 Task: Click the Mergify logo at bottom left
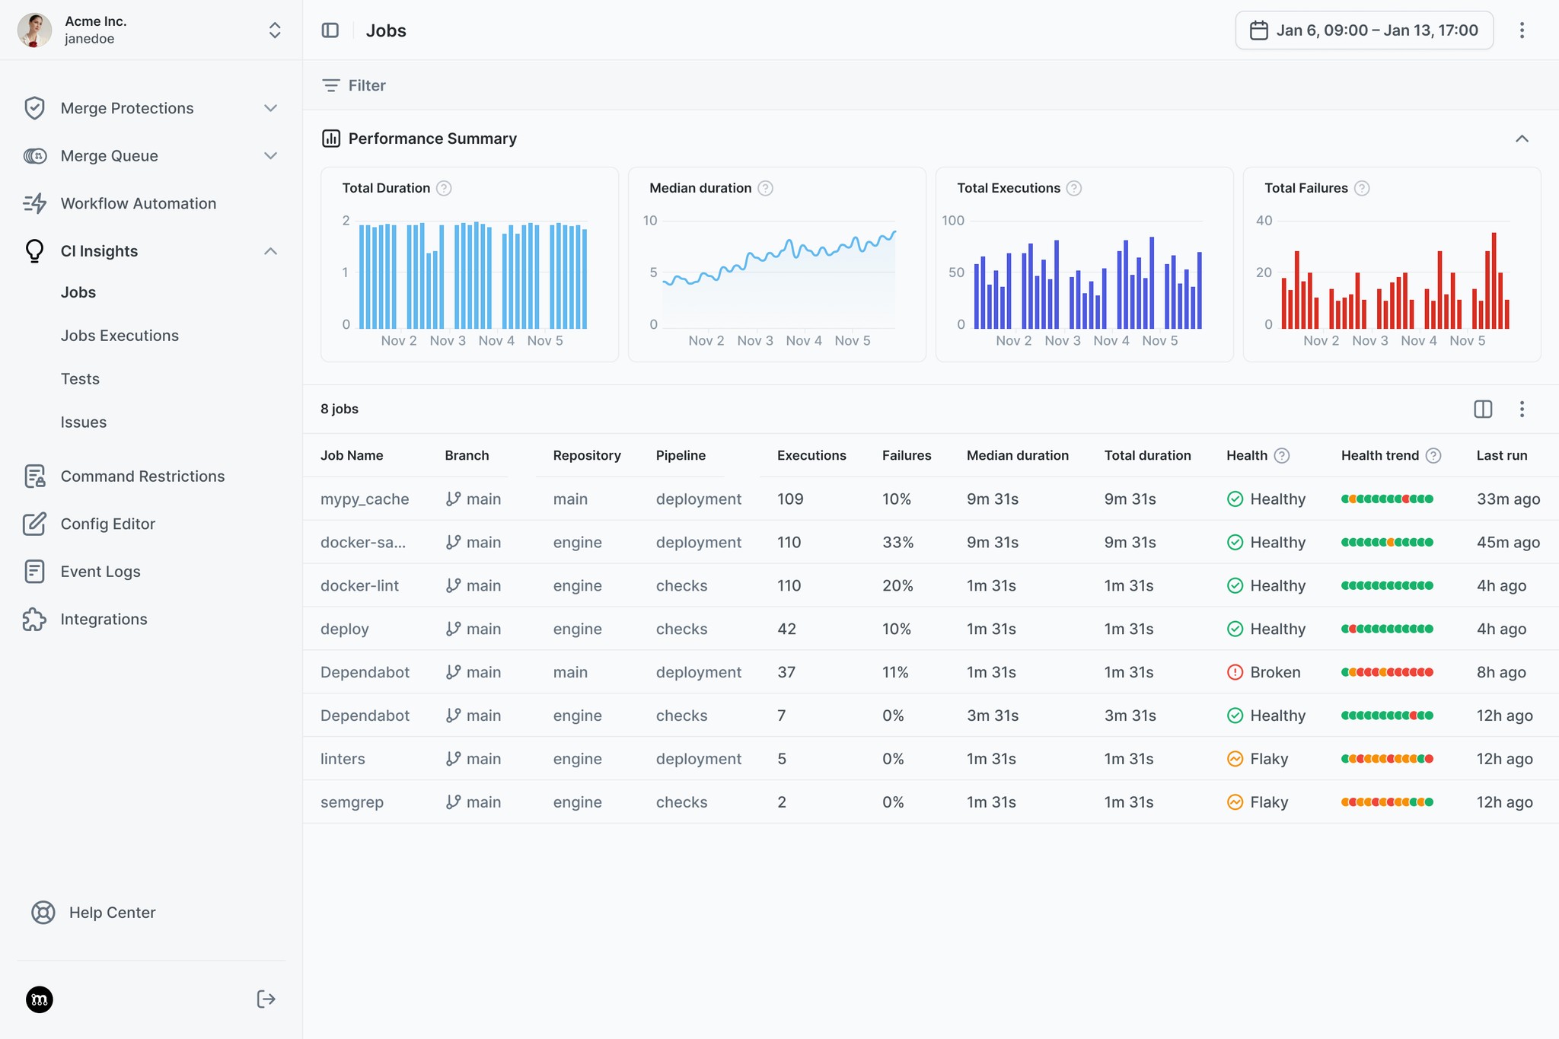point(39,999)
